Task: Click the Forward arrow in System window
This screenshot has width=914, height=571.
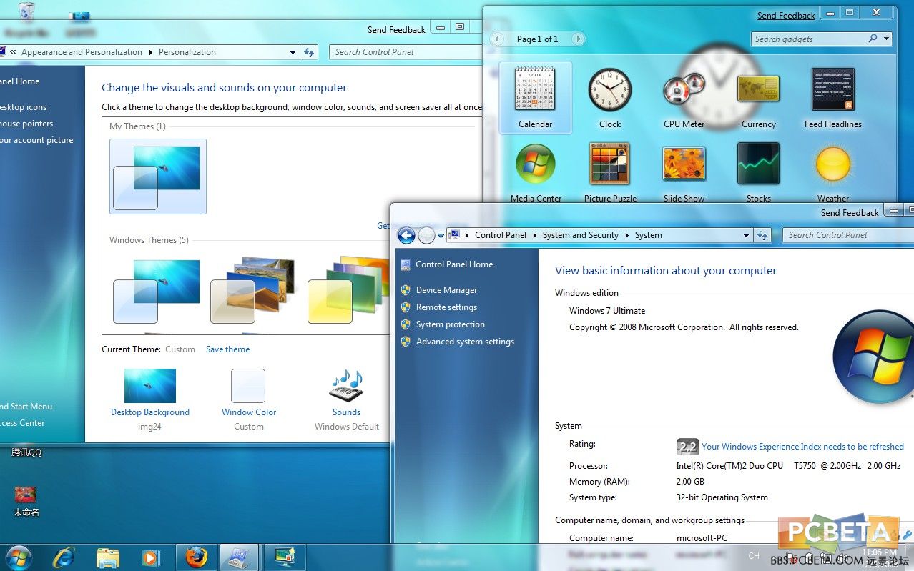Action: point(426,235)
